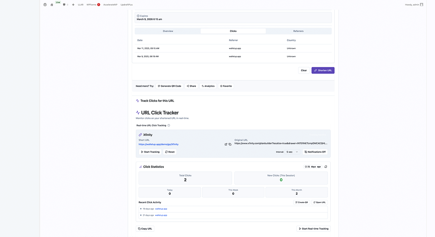Toggle the Notifications Off button

click(x=315, y=152)
